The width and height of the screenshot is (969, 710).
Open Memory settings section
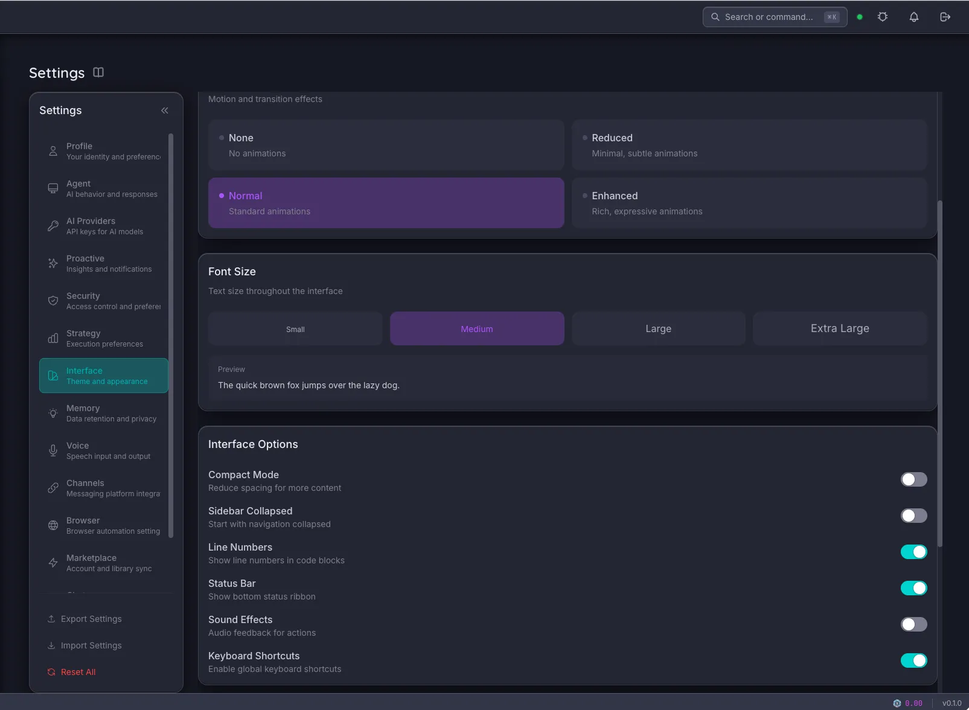click(104, 413)
